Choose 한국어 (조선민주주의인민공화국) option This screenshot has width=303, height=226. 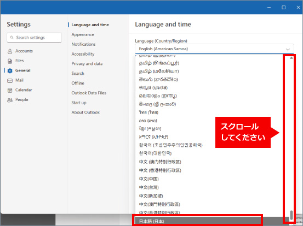pos(170,145)
